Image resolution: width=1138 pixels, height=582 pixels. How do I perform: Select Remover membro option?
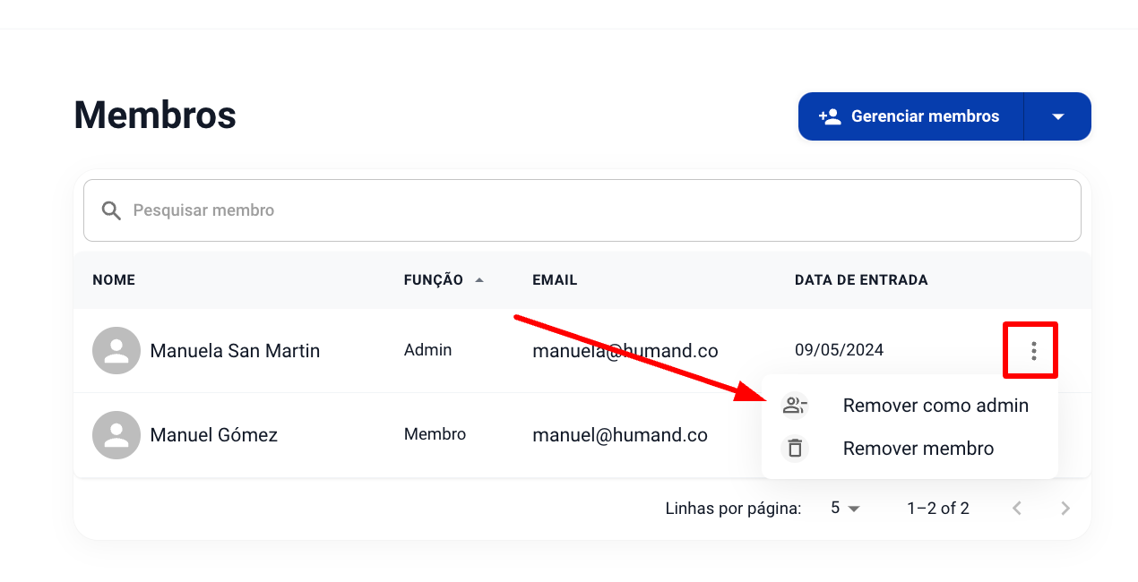(910, 449)
